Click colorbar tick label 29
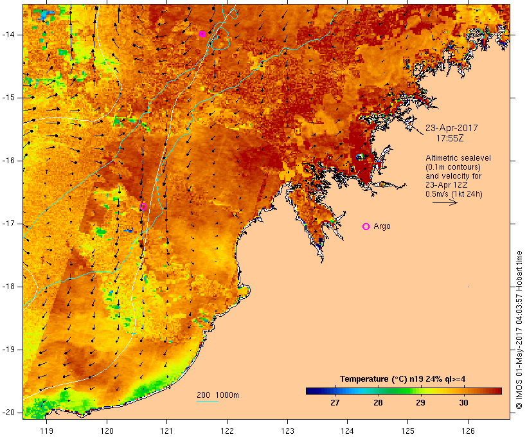 pyautogui.click(x=420, y=402)
